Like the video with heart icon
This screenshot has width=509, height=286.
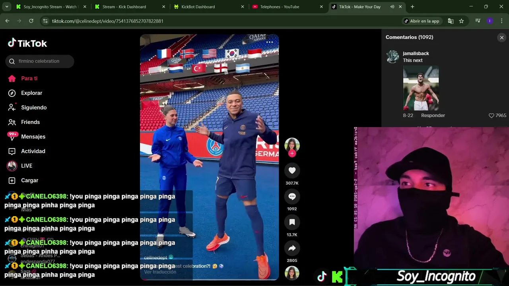click(x=292, y=170)
